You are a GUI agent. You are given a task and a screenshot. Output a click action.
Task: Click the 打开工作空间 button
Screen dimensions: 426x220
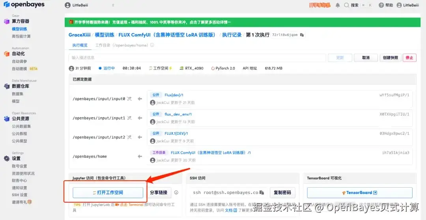108,192
